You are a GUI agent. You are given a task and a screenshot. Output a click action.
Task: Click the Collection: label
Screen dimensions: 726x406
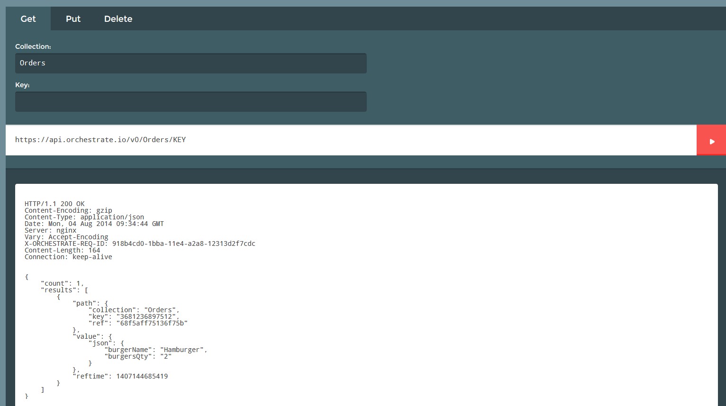click(x=33, y=46)
